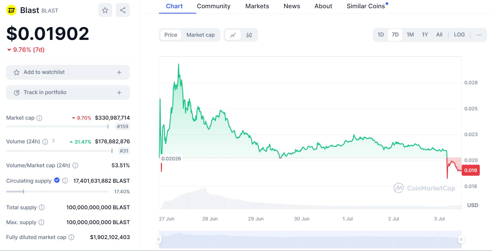
Task: Click the share icon button
Action: pyautogui.click(x=123, y=10)
